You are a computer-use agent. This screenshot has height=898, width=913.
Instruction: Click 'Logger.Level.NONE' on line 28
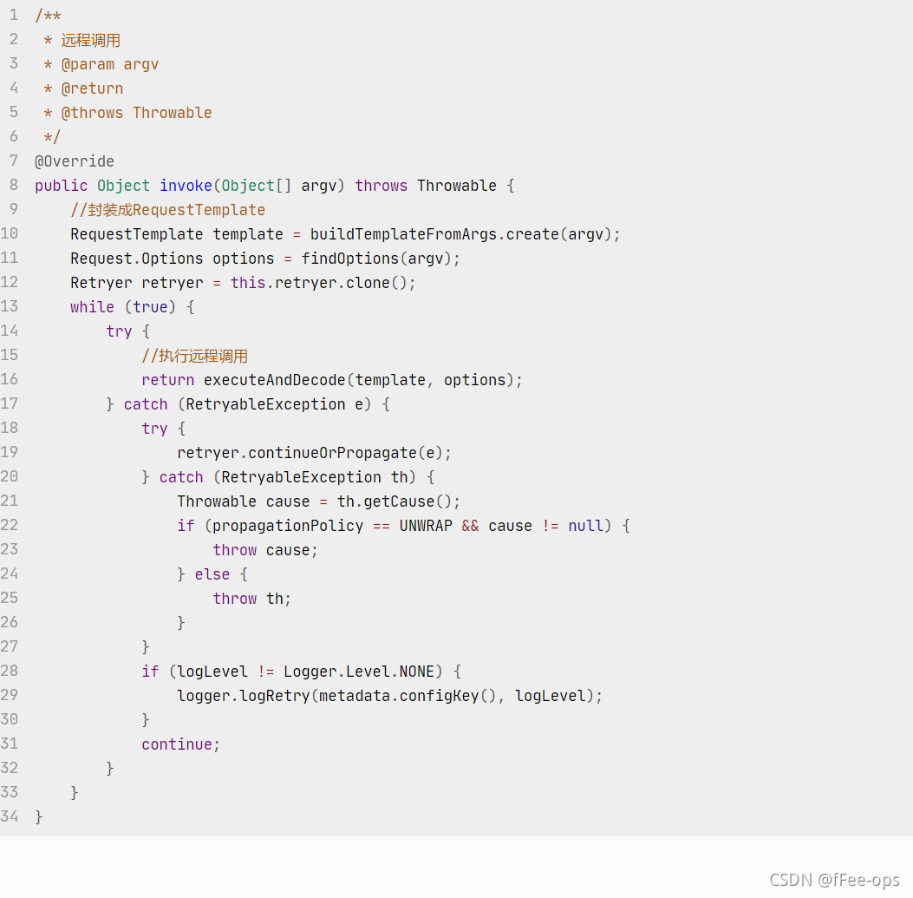pos(359,672)
